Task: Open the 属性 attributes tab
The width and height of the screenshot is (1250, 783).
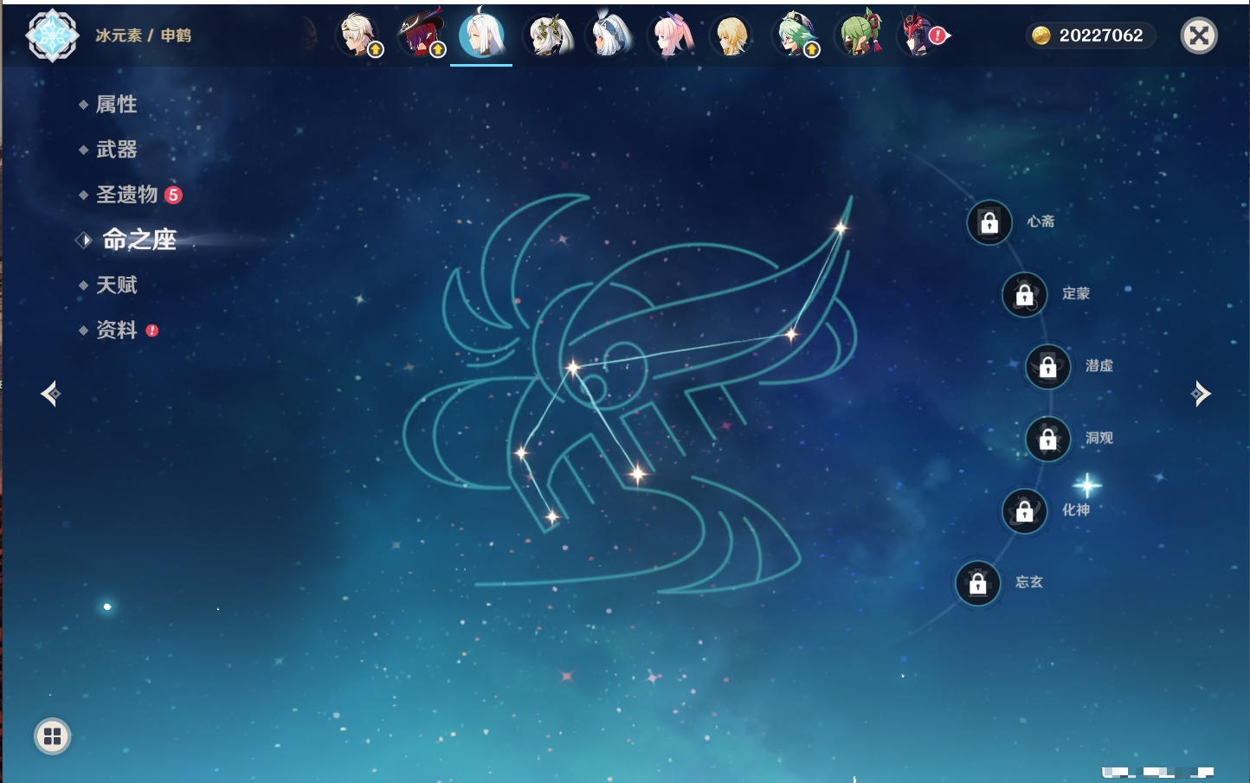Action: click(116, 105)
